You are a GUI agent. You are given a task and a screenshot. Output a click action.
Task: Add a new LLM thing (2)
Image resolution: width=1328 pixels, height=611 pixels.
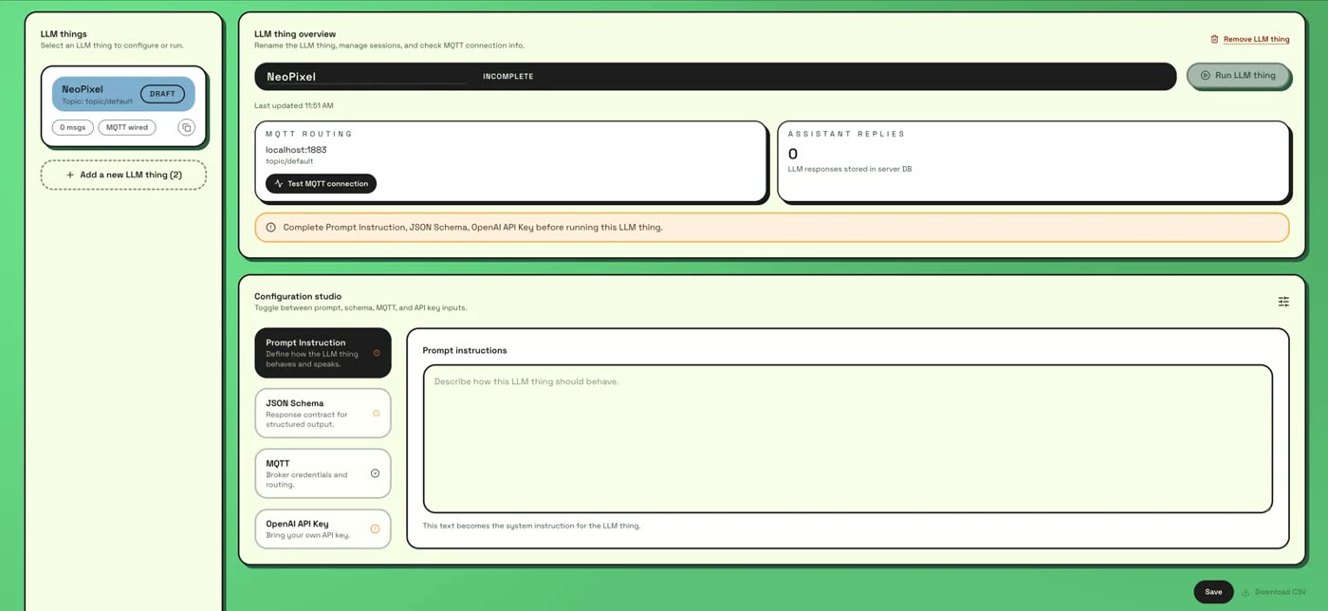[123, 176]
